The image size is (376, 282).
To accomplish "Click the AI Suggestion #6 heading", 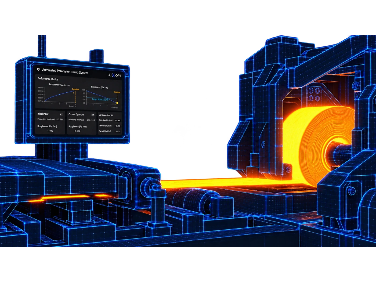I will [x=106, y=115].
